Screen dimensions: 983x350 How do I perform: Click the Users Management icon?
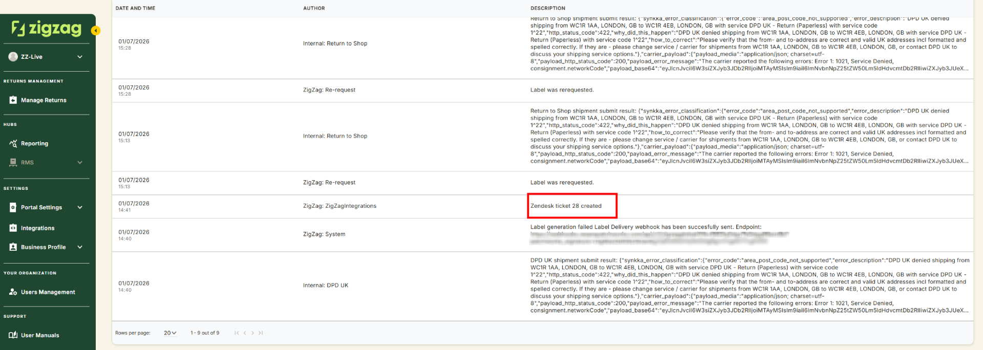13,292
